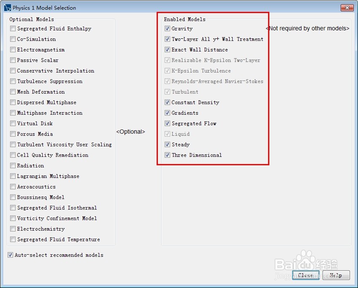358x288 pixels.
Task: Tick Segregated Fluid Temperature
Action: pos(13,239)
